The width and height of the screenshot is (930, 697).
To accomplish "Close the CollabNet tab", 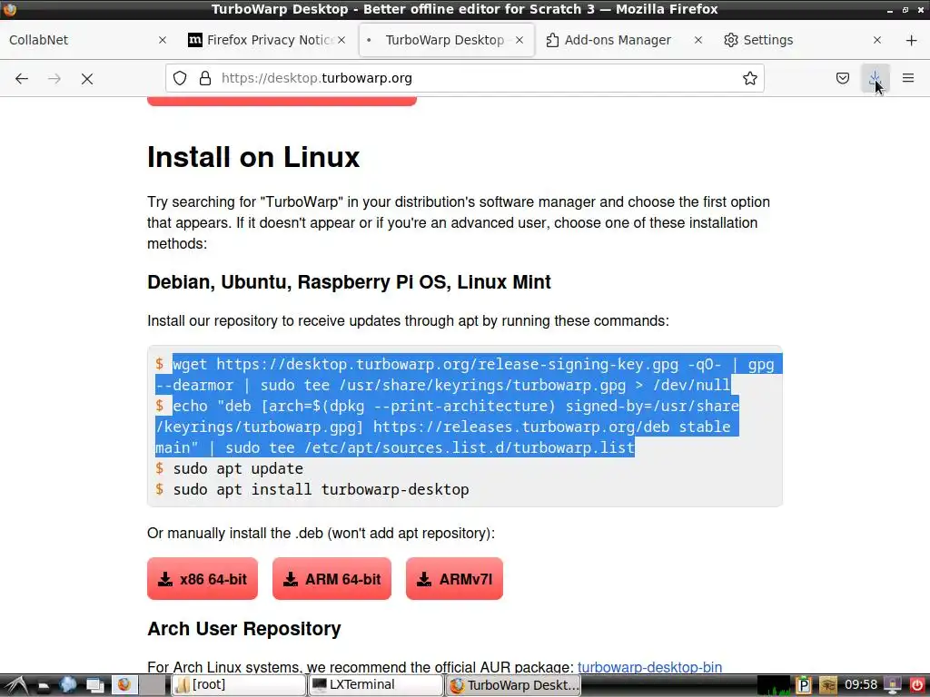I will click(x=163, y=40).
